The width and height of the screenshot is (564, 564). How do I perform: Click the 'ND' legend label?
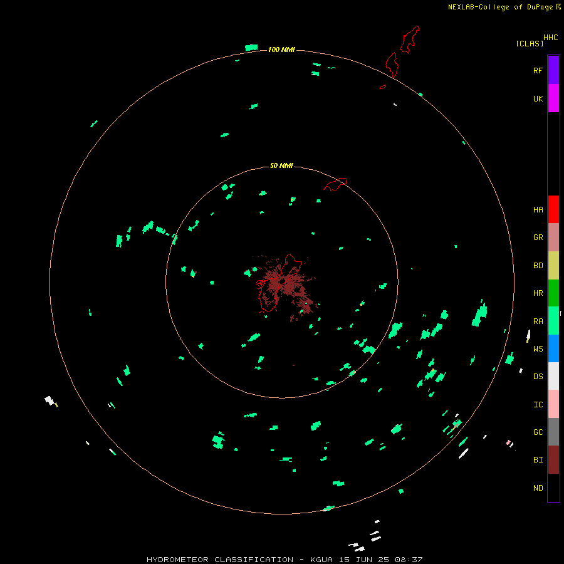(x=538, y=488)
